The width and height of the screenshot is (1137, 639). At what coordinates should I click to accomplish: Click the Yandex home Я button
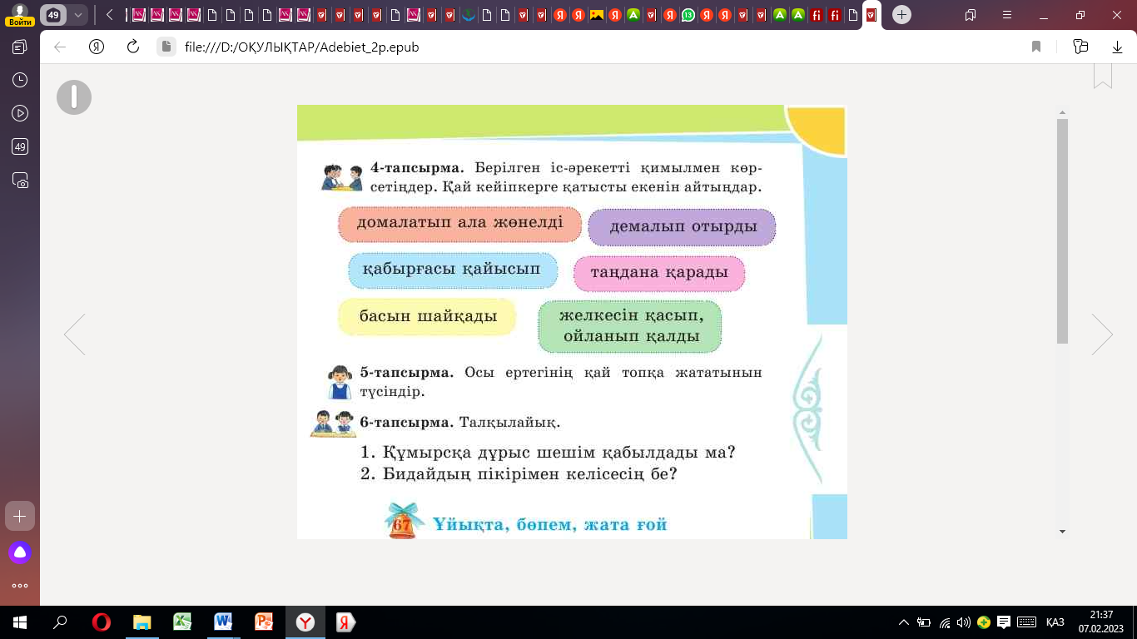[x=96, y=47]
